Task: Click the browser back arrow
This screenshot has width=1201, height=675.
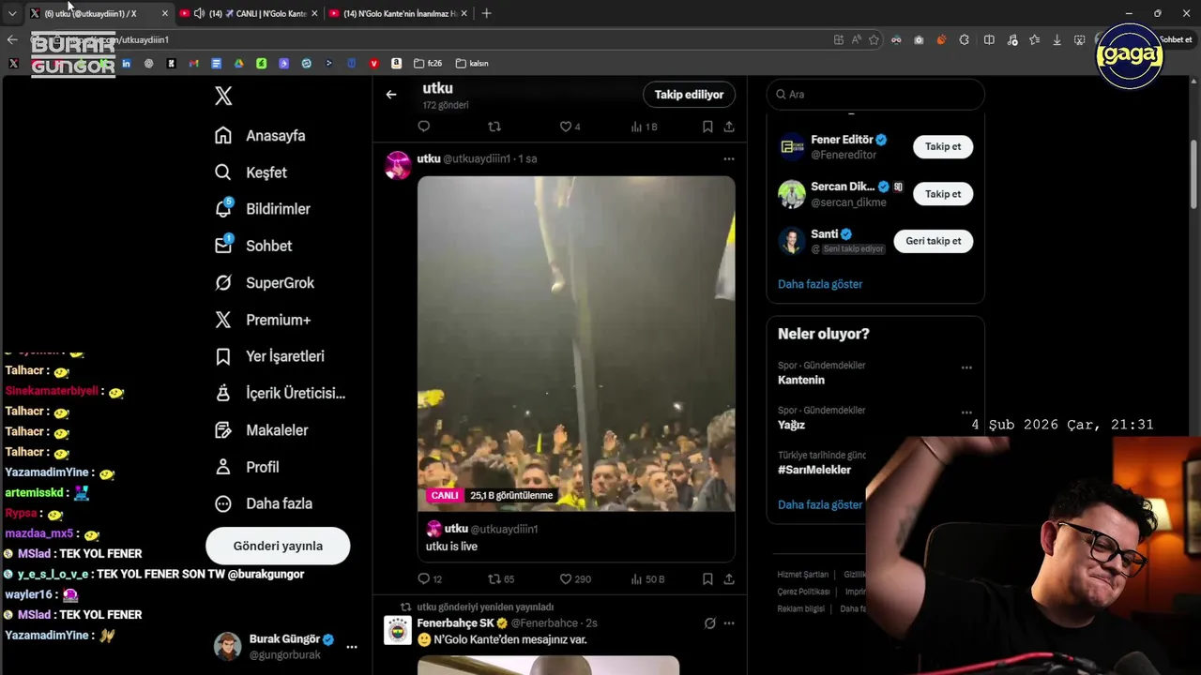Action: coord(12,40)
